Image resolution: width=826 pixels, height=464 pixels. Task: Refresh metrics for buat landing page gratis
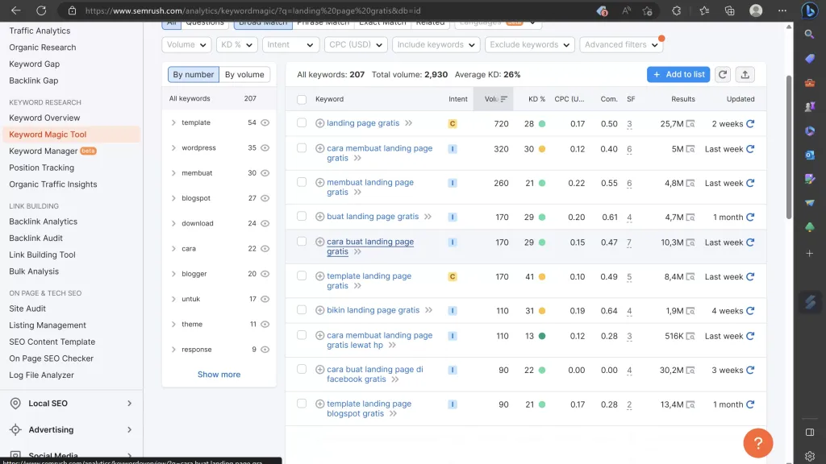(750, 217)
